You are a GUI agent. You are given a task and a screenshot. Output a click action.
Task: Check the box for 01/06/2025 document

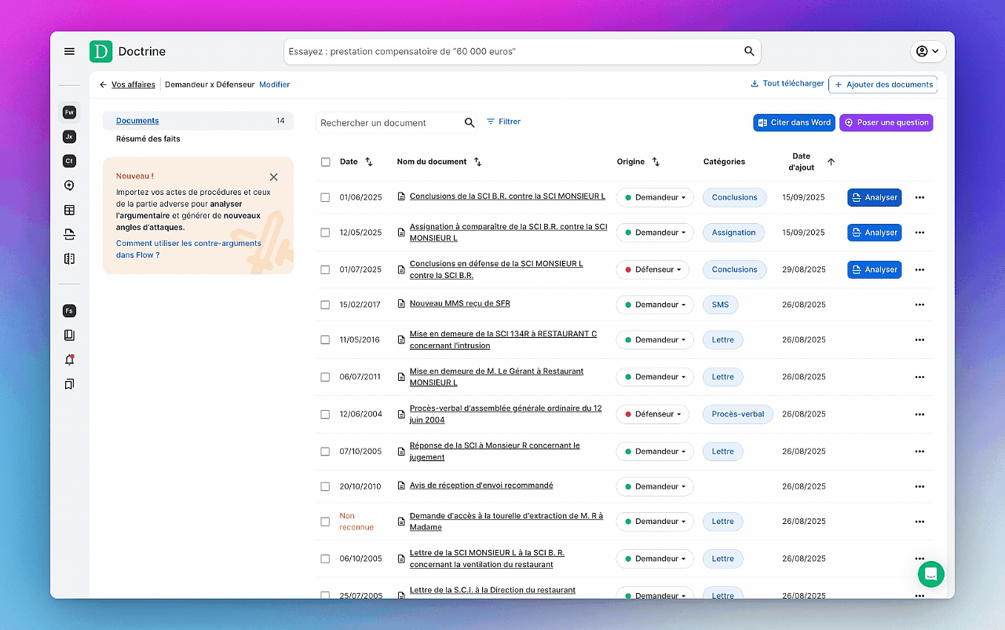click(x=325, y=198)
